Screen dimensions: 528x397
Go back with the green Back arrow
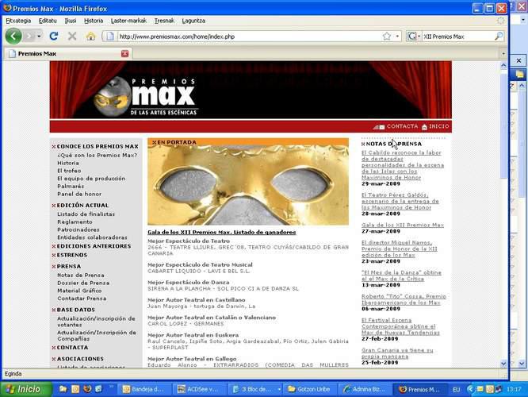click(x=13, y=36)
